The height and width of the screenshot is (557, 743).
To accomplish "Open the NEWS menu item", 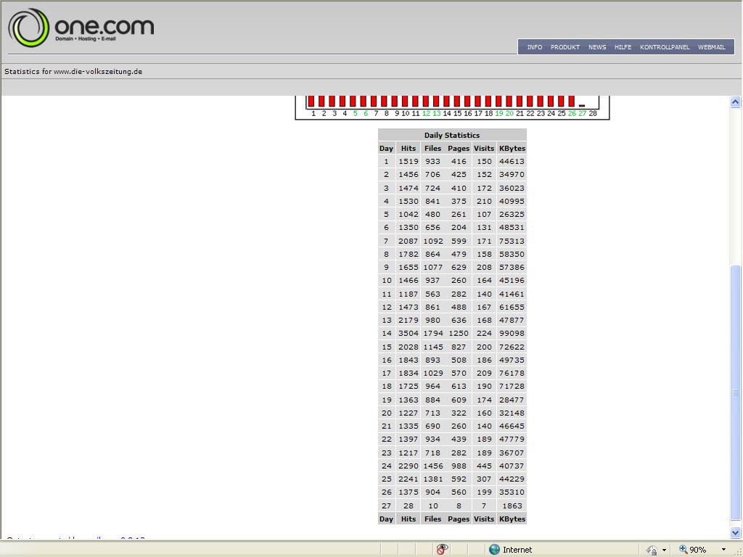I will [597, 47].
